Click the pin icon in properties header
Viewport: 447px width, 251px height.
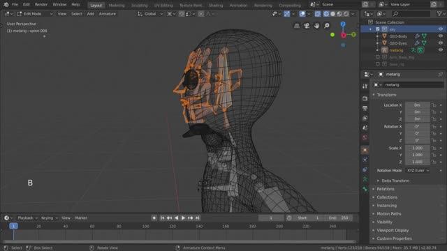coord(441,75)
